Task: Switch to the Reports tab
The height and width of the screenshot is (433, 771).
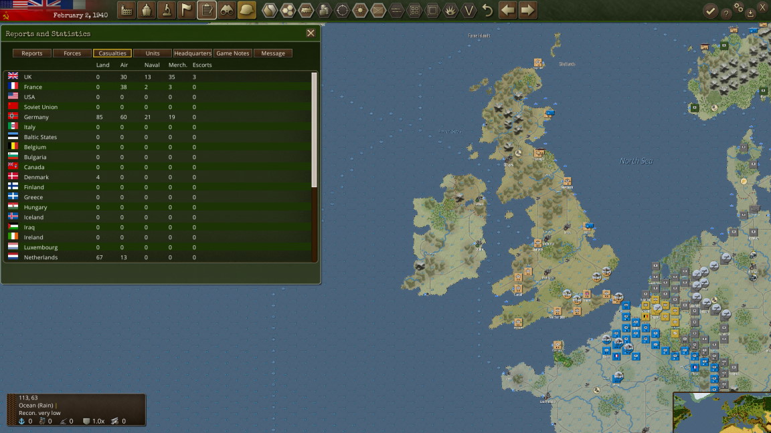Action: point(32,53)
